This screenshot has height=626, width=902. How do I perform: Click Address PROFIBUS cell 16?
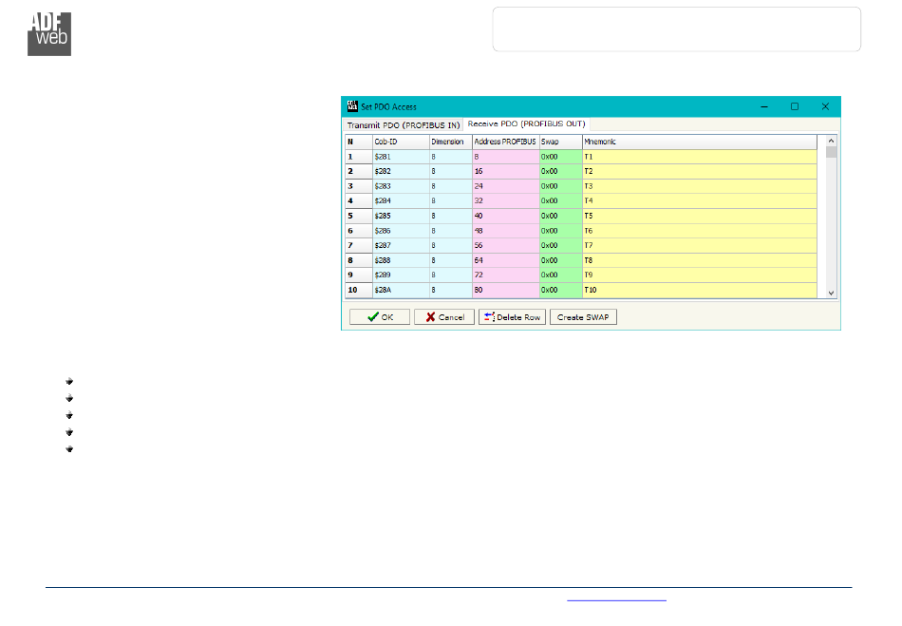(x=506, y=171)
